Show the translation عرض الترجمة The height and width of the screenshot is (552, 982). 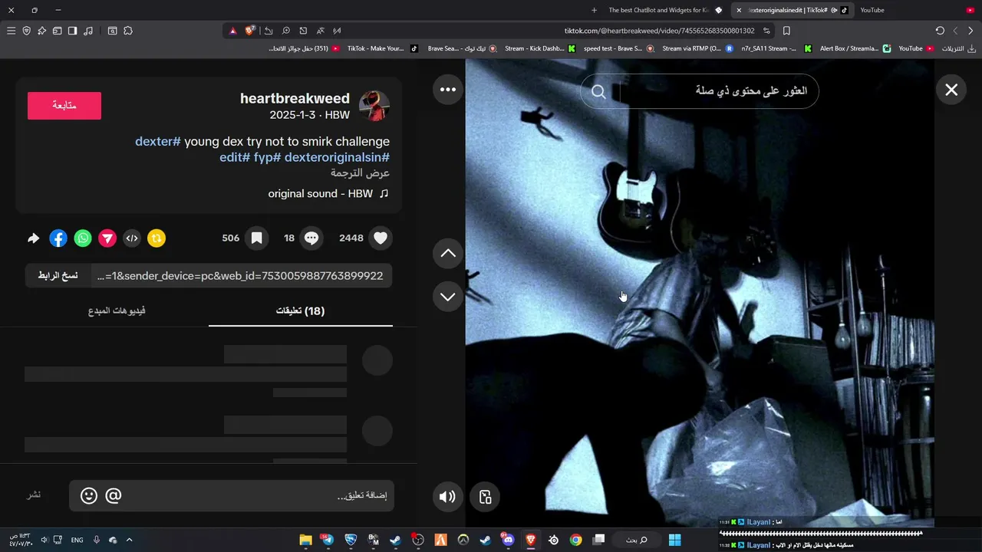click(x=361, y=173)
